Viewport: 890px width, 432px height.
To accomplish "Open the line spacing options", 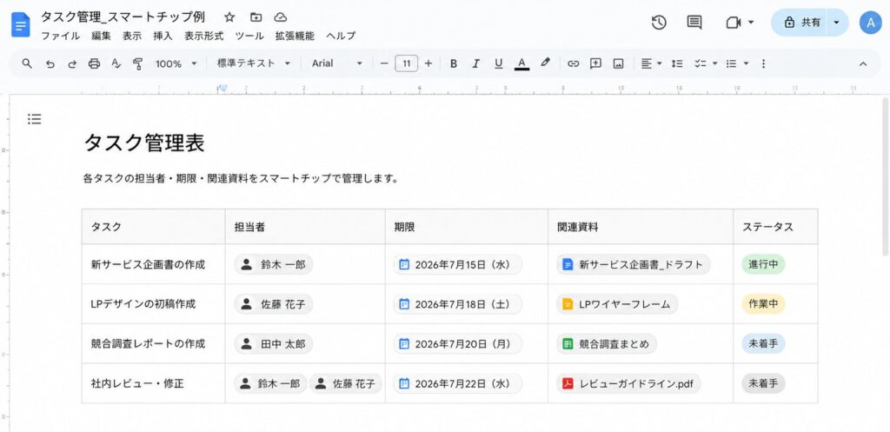I will coord(676,63).
